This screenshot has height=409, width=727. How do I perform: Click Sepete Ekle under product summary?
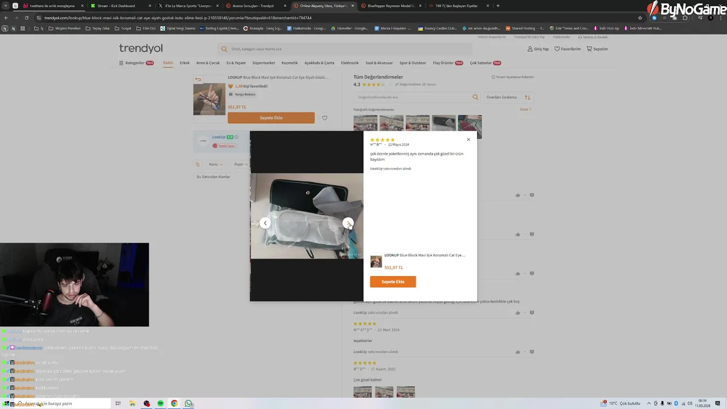pyautogui.click(x=271, y=118)
